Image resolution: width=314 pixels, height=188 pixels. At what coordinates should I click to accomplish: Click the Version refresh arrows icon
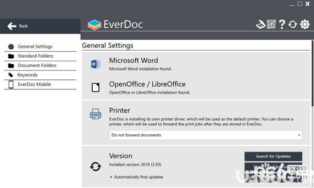96,167
